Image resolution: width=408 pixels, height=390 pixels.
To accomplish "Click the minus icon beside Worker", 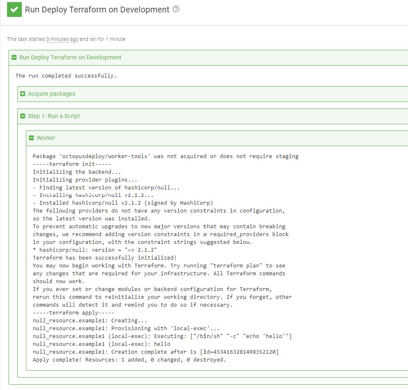I will (x=31, y=137).
